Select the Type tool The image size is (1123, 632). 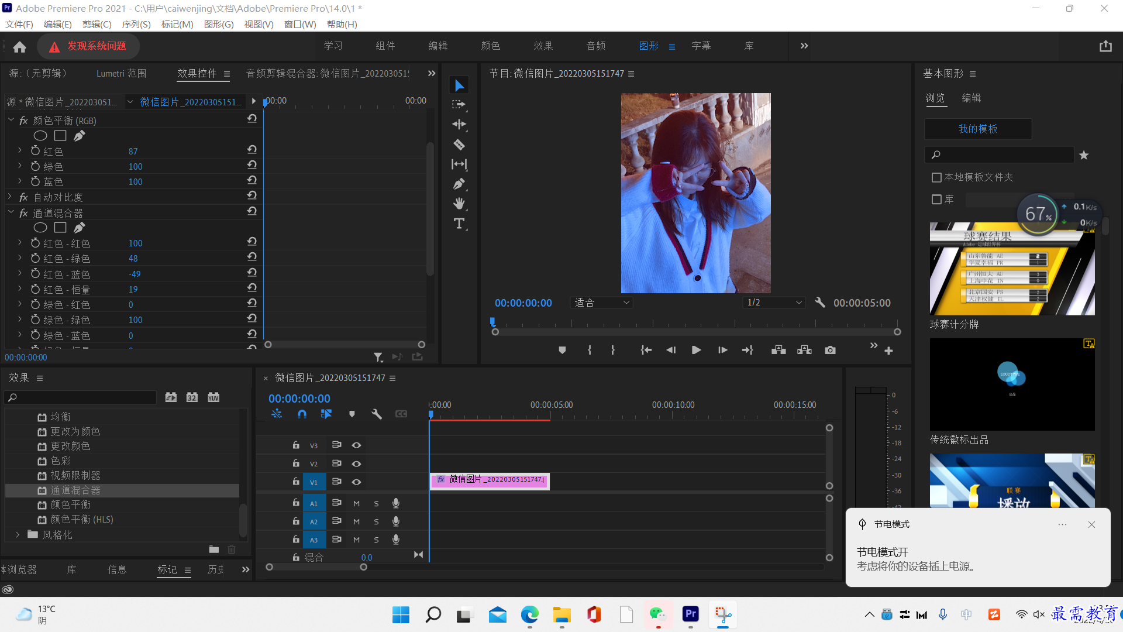point(459,224)
